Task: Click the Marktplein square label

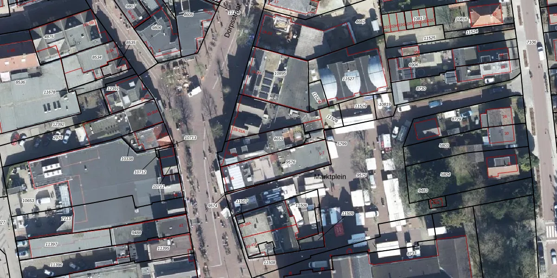Action: coord(330,177)
